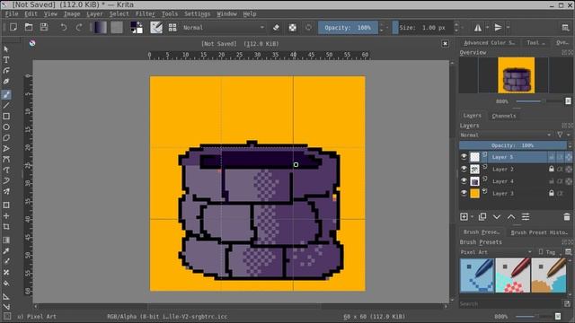575x323 pixels.
Task: Toggle eraser mode in toolbar
Action: (276, 28)
